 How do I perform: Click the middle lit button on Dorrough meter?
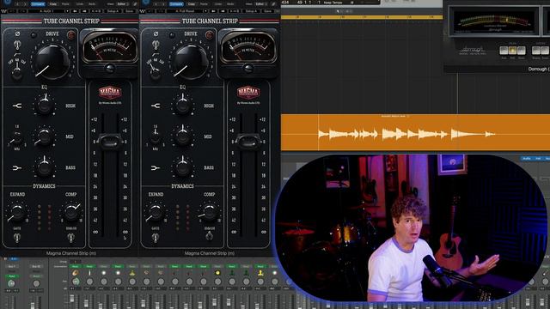click(x=512, y=51)
